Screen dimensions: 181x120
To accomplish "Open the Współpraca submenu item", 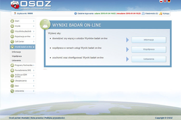I will 17,56.
